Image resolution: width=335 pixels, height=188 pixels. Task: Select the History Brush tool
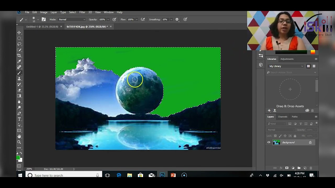pyautogui.click(x=19, y=84)
